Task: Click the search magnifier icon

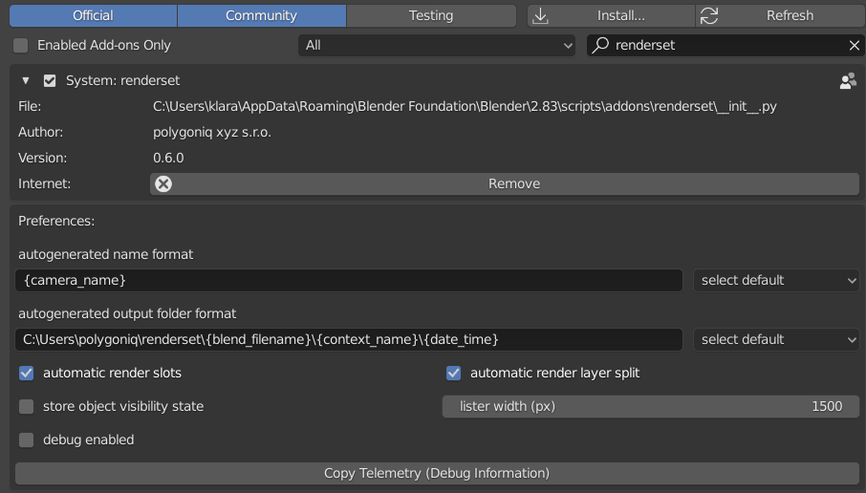Action: coord(600,45)
